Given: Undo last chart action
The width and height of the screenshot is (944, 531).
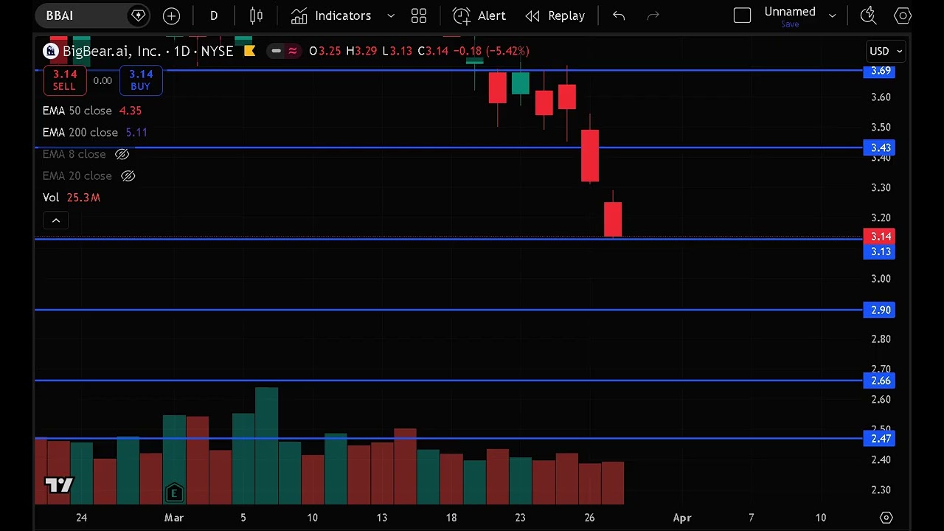Looking at the screenshot, I should click(619, 15).
